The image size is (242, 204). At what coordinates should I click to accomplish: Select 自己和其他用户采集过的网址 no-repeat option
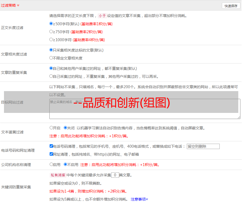point(51,68)
